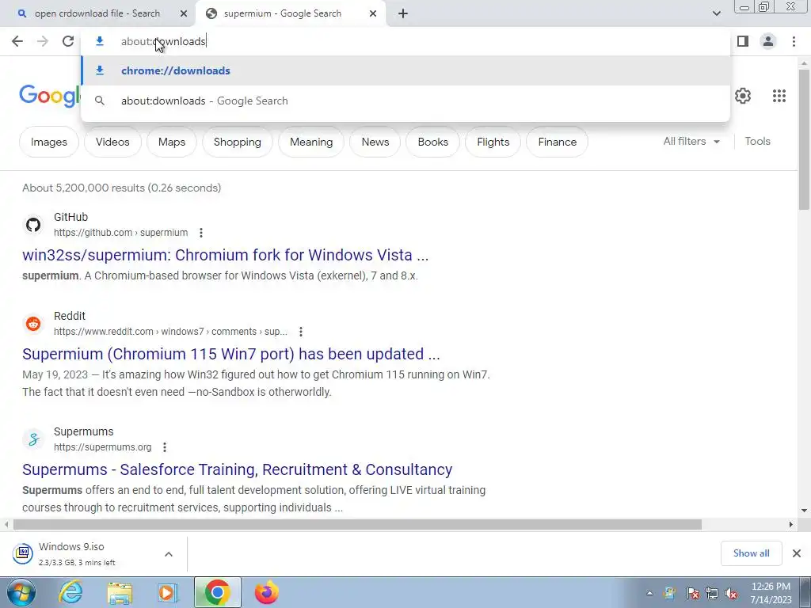Open Windows Media Player from taskbar

(168, 592)
